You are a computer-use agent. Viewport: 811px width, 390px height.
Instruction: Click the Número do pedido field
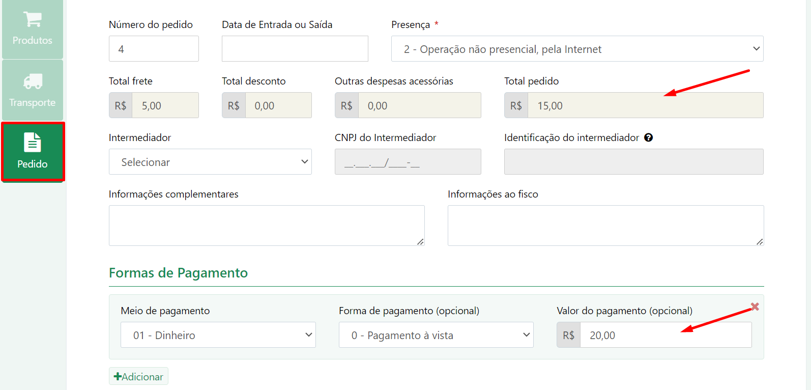coord(154,49)
